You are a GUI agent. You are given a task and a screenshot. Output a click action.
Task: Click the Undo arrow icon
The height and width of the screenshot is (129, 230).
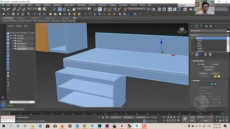pyautogui.click(x=4, y=9)
